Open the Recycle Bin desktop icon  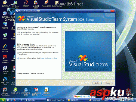[x=5, y=36]
